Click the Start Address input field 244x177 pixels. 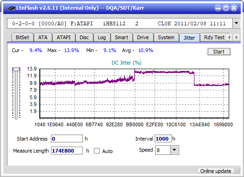(x=67, y=139)
